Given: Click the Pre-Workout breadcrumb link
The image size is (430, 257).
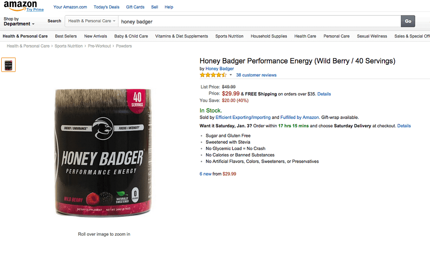Looking at the screenshot, I should [x=99, y=46].
